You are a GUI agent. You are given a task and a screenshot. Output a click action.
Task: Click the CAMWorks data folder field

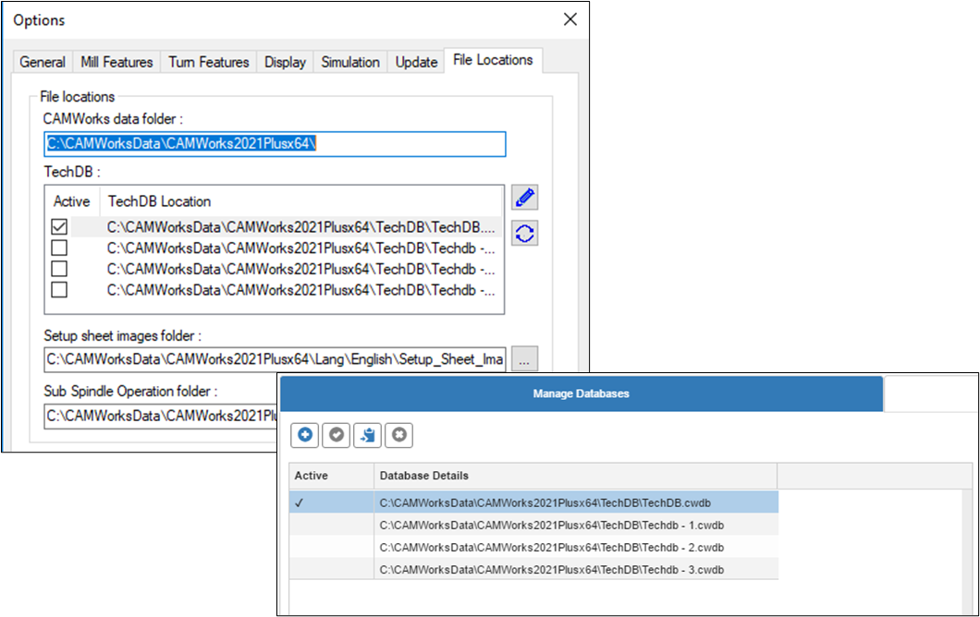275,144
